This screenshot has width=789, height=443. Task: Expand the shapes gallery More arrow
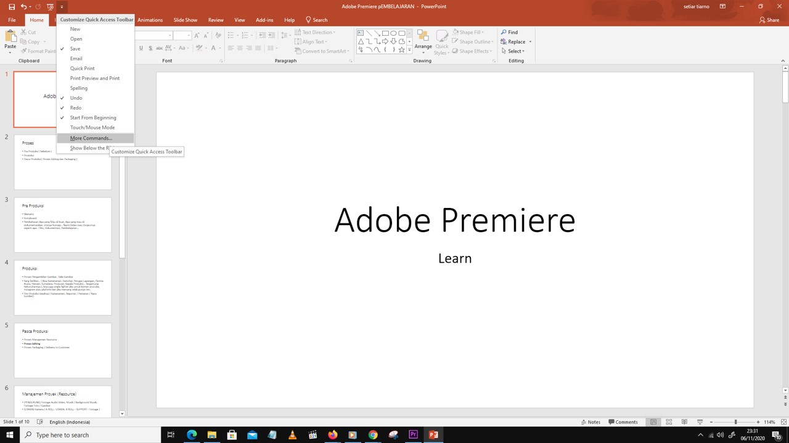click(409, 50)
